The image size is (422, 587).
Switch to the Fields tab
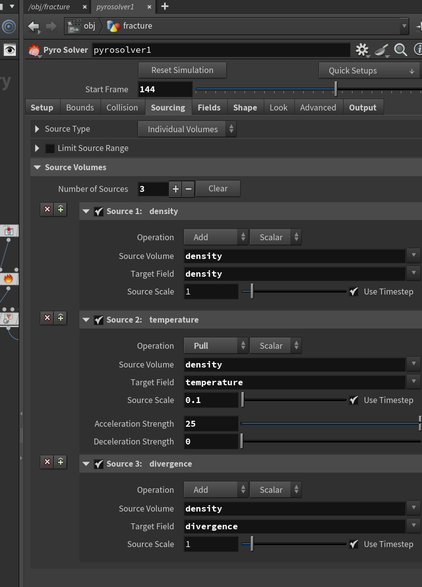click(x=209, y=108)
